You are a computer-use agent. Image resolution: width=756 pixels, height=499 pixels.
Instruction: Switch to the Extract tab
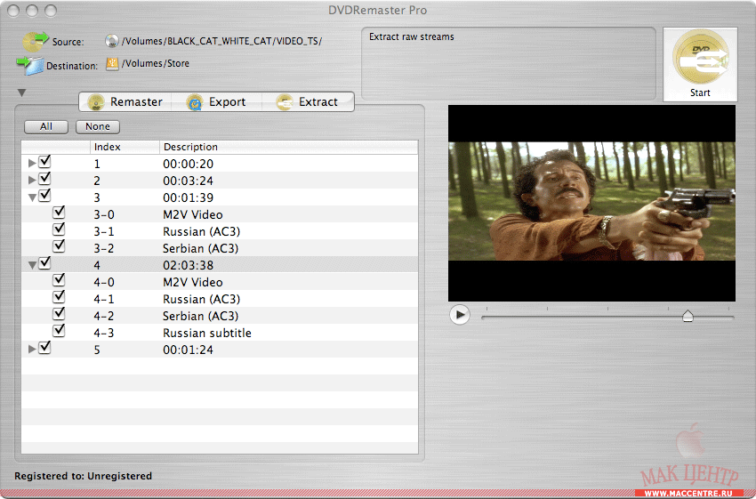point(308,101)
